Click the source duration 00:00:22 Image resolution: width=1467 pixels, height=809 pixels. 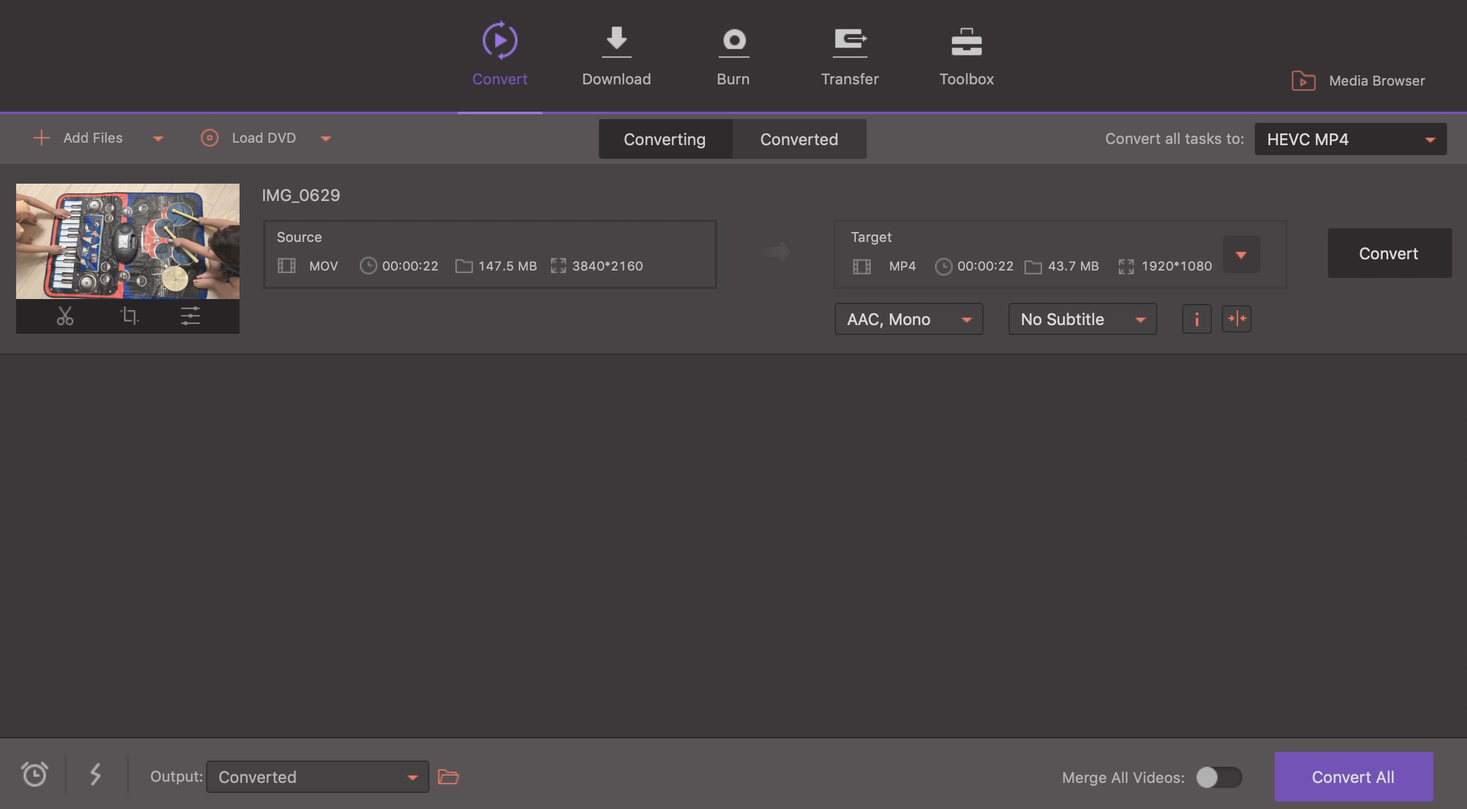point(410,266)
